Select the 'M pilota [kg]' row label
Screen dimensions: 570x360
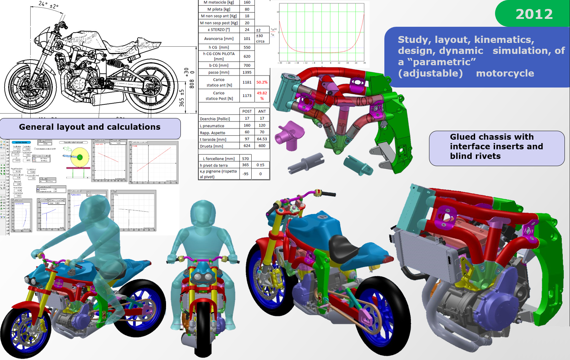(x=219, y=9)
